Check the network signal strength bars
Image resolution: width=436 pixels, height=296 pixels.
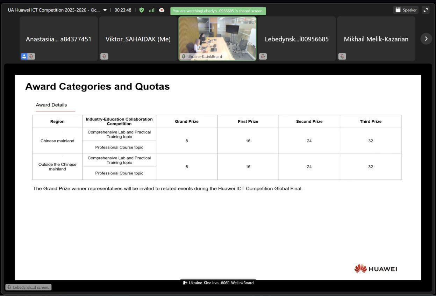click(151, 10)
